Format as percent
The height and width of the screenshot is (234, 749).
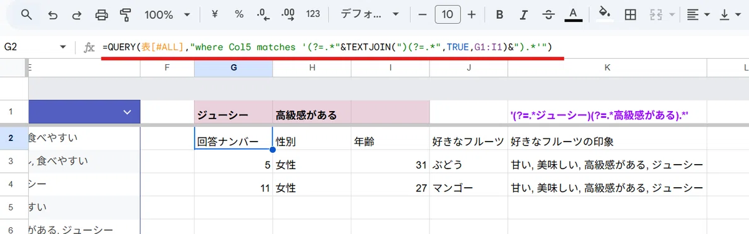pos(239,14)
